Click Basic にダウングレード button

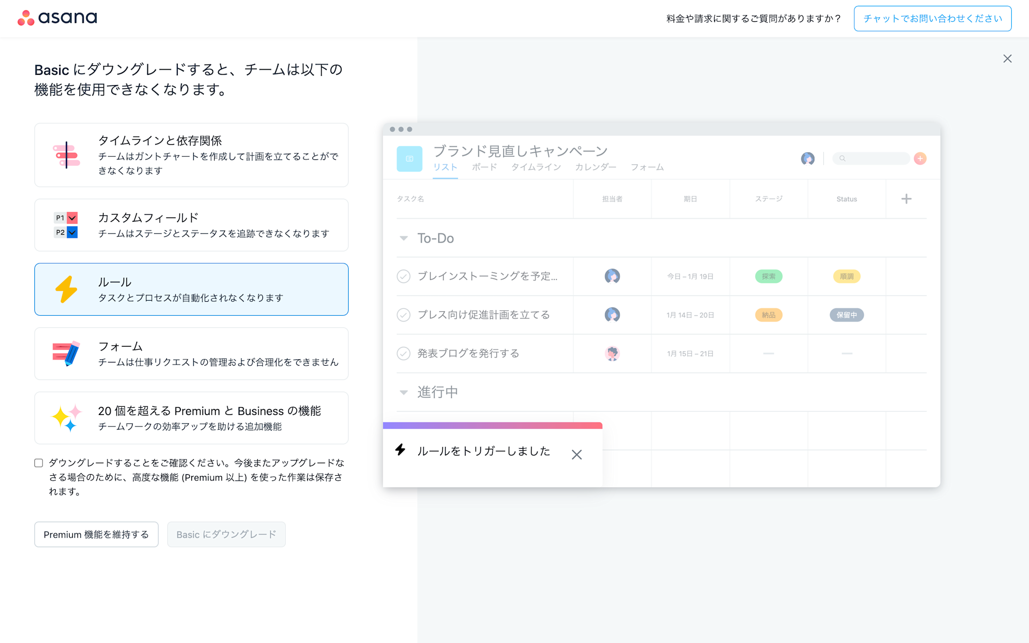(x=226, y=534)
